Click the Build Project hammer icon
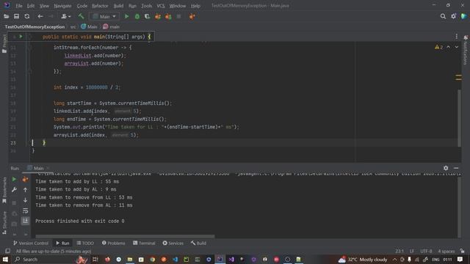This screenshot has width=470, height=264. (81, 16)
